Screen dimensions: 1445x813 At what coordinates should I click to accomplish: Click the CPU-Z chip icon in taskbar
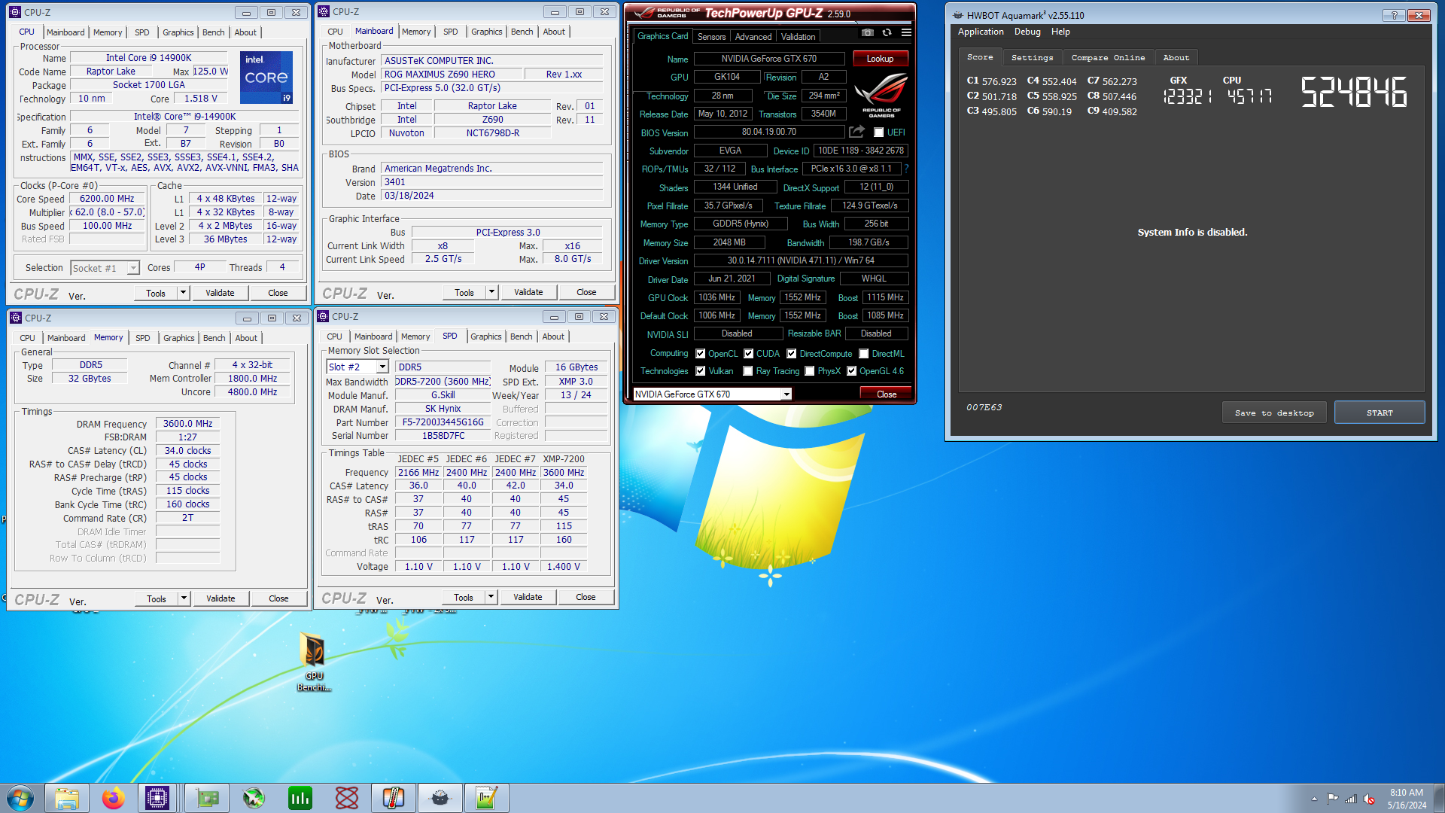[x=157, y=798]
